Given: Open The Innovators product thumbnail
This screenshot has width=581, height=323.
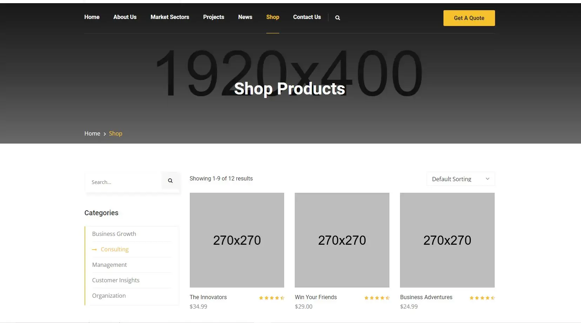Looking at the screenshot, I should tap(237, 240).
